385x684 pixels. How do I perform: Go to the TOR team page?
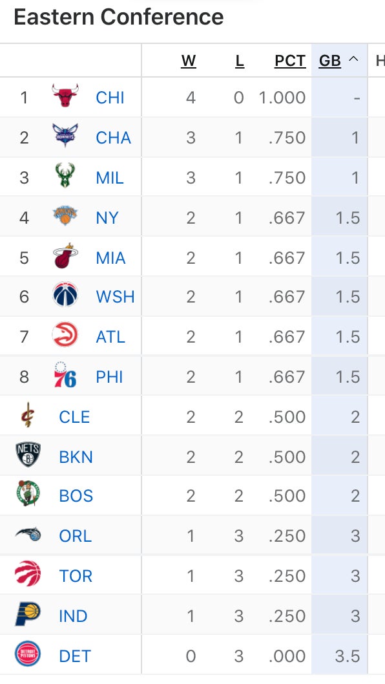tap(76, 576)
